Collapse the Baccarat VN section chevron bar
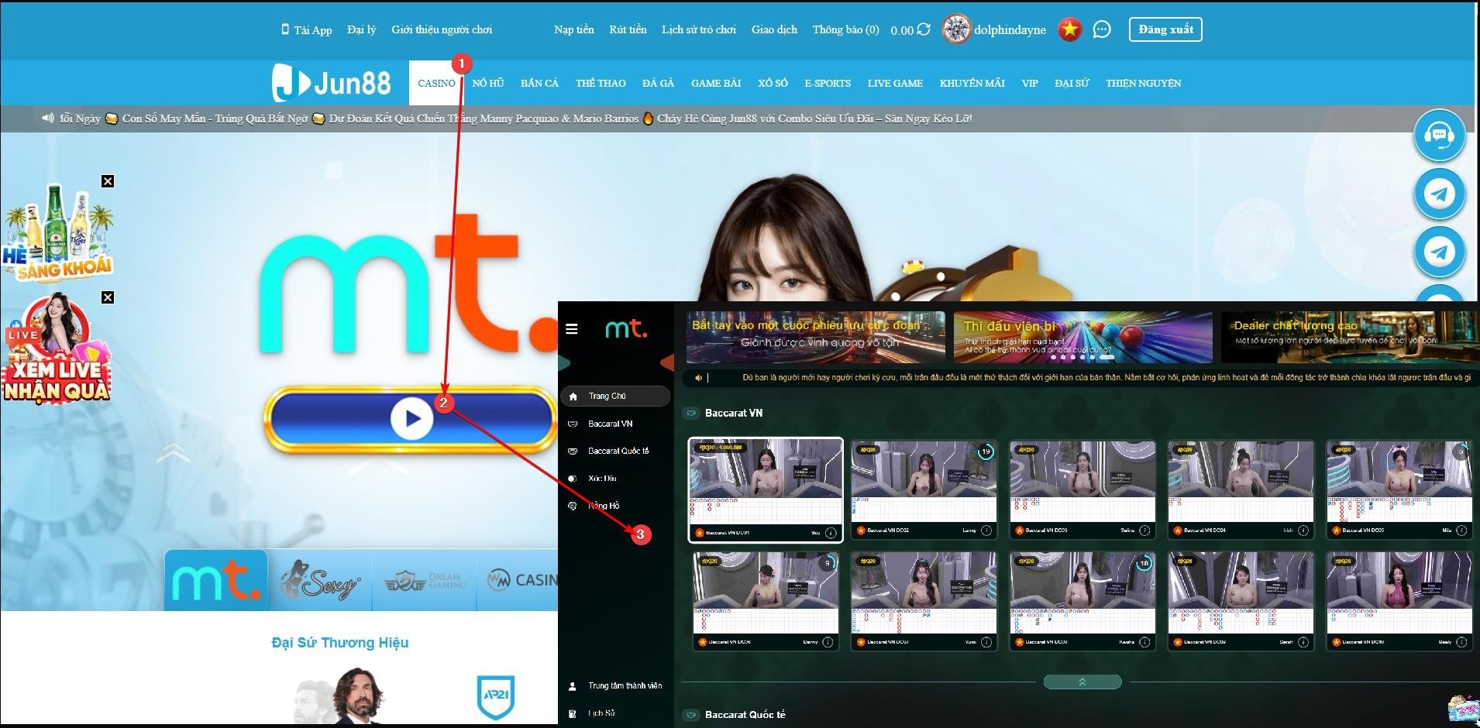The height and width of the screenshot is (728, 1480). (x=1082, y=682)
